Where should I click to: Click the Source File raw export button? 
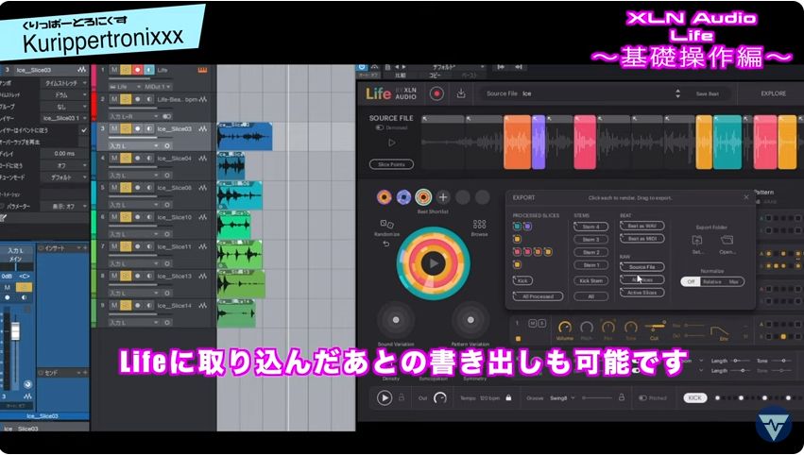point(641,267)
